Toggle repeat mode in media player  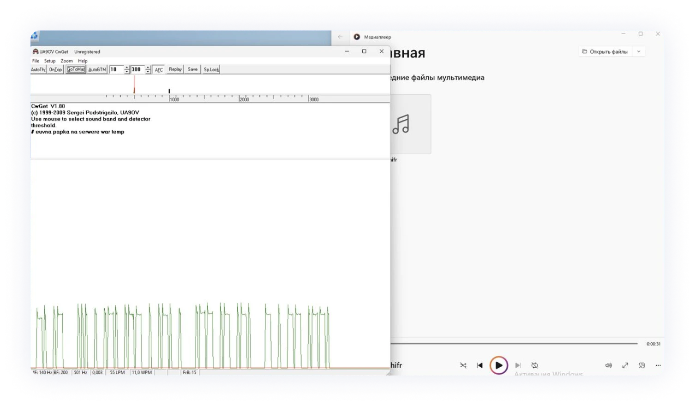coord(534,365)
